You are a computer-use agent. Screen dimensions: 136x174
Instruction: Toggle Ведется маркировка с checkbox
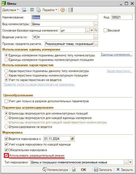(x=6, y=139)
